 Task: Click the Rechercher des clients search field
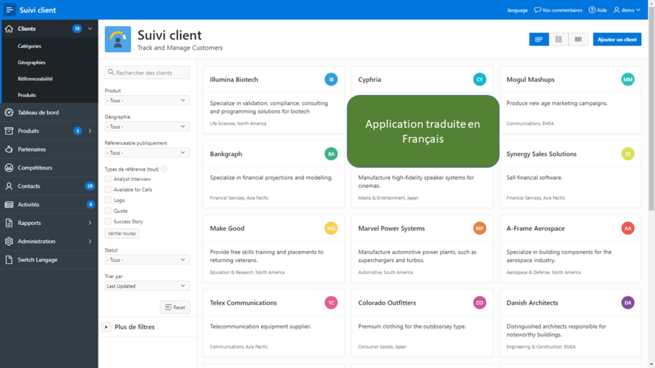(147, 73)
